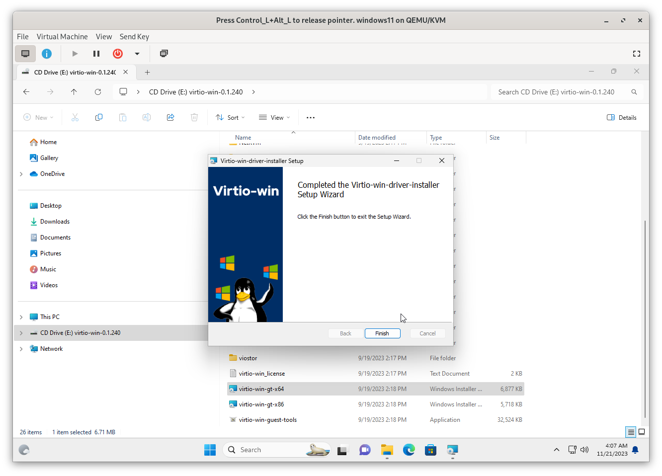
Task: Open the See more ellipsis menu
Action: (311, 118)
